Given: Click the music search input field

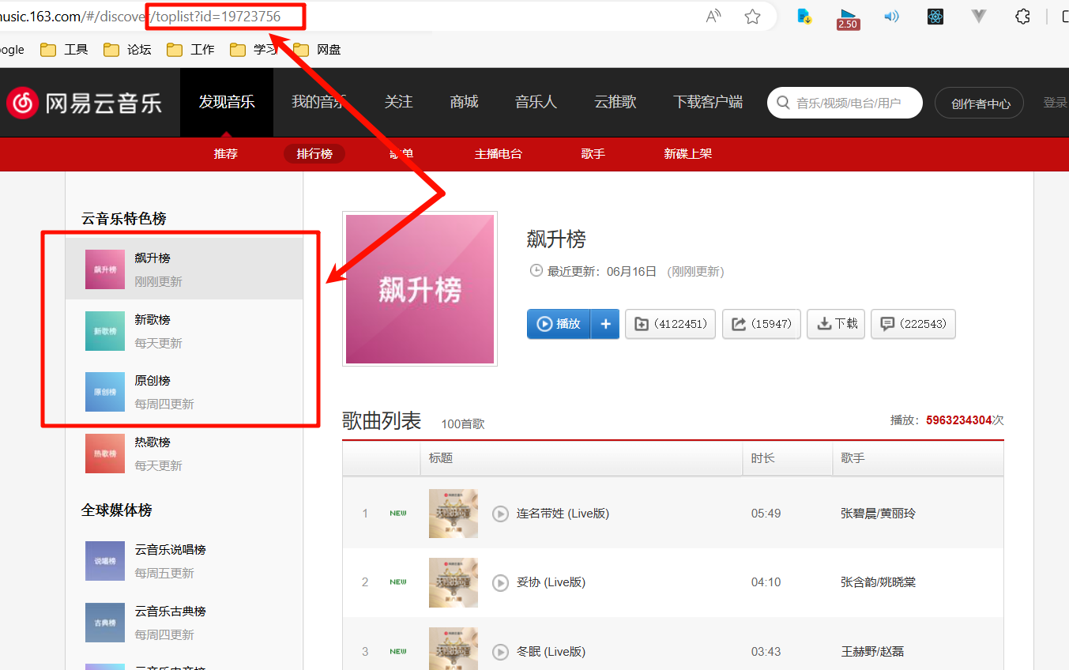Looking at the screenshot, I should 853,103.
